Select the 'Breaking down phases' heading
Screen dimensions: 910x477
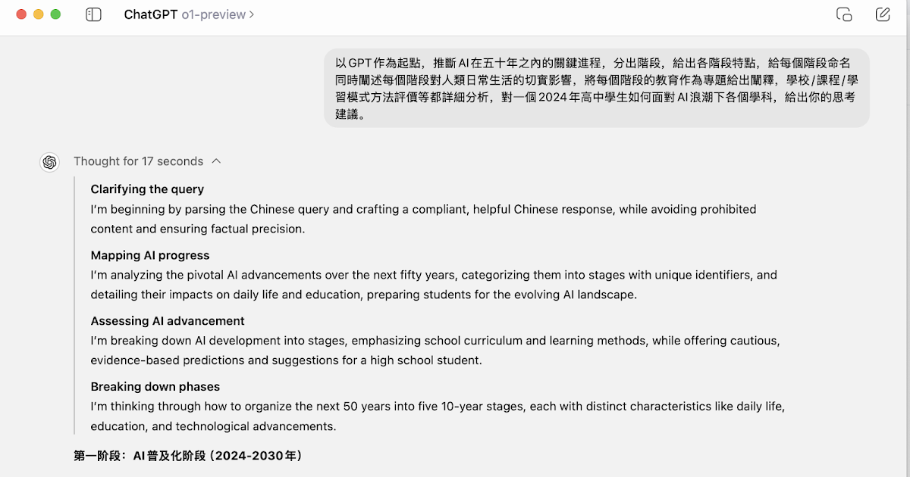[155, 387]
